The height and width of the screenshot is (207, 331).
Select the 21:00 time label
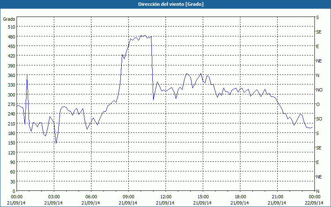[x=277, y=197]
